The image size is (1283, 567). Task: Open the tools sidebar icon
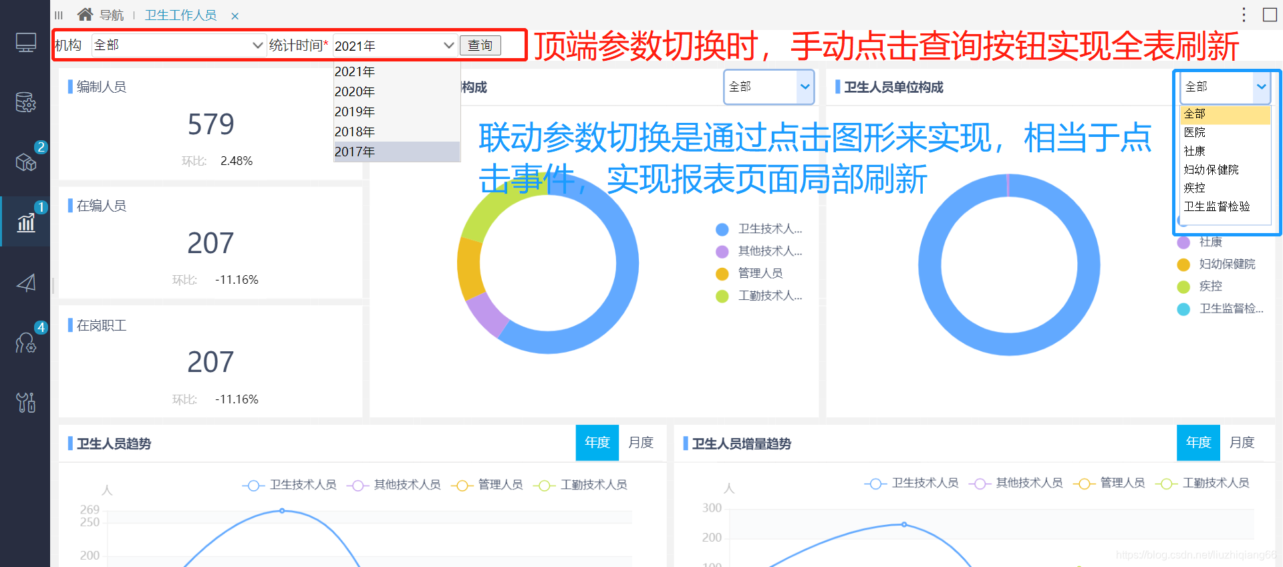[25, 402]
